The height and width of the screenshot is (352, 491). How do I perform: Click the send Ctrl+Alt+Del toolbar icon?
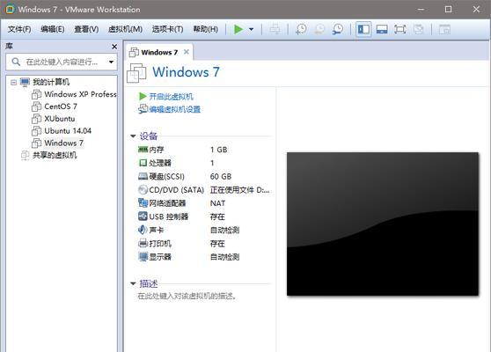[275, 29]
